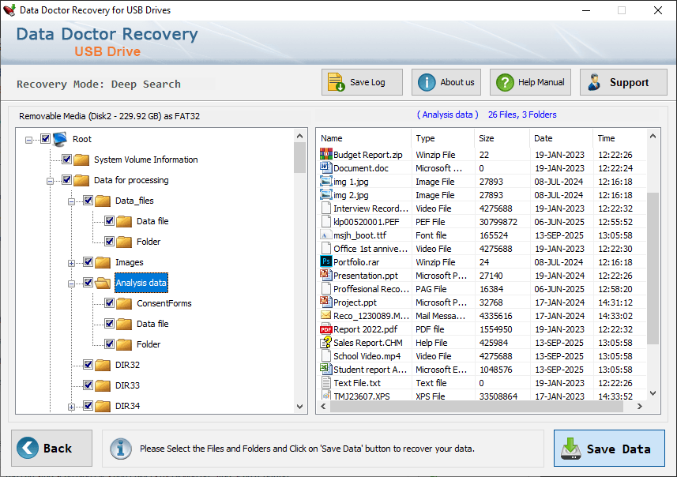
Task: Uncheck the Images folder checkbox
Action: pyautogui.click(x=88, y=261)
